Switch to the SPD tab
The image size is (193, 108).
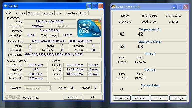[58, 13]
